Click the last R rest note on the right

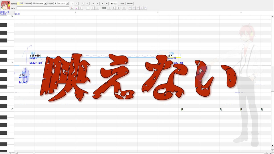(x=262, y=110)
